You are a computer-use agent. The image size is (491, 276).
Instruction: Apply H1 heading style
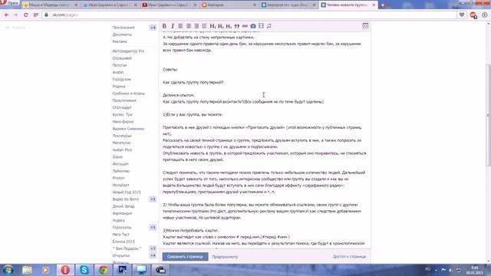pos(213,26)
